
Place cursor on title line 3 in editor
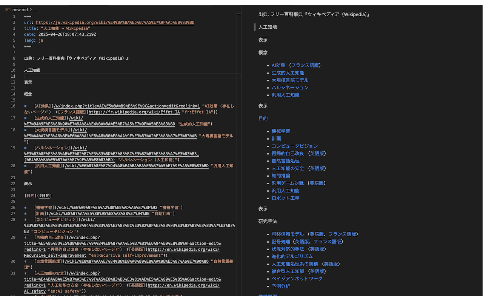coord(57,28)
